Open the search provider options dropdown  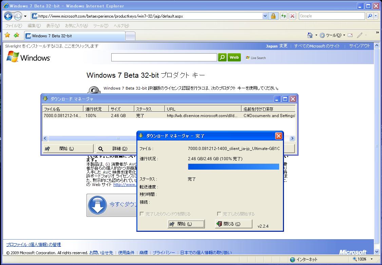click(x=376, y=16)
